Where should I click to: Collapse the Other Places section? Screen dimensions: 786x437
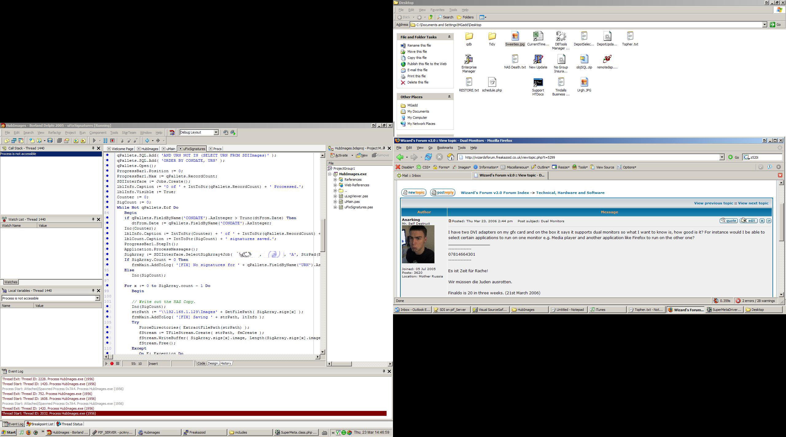click(x=449, y=97)
